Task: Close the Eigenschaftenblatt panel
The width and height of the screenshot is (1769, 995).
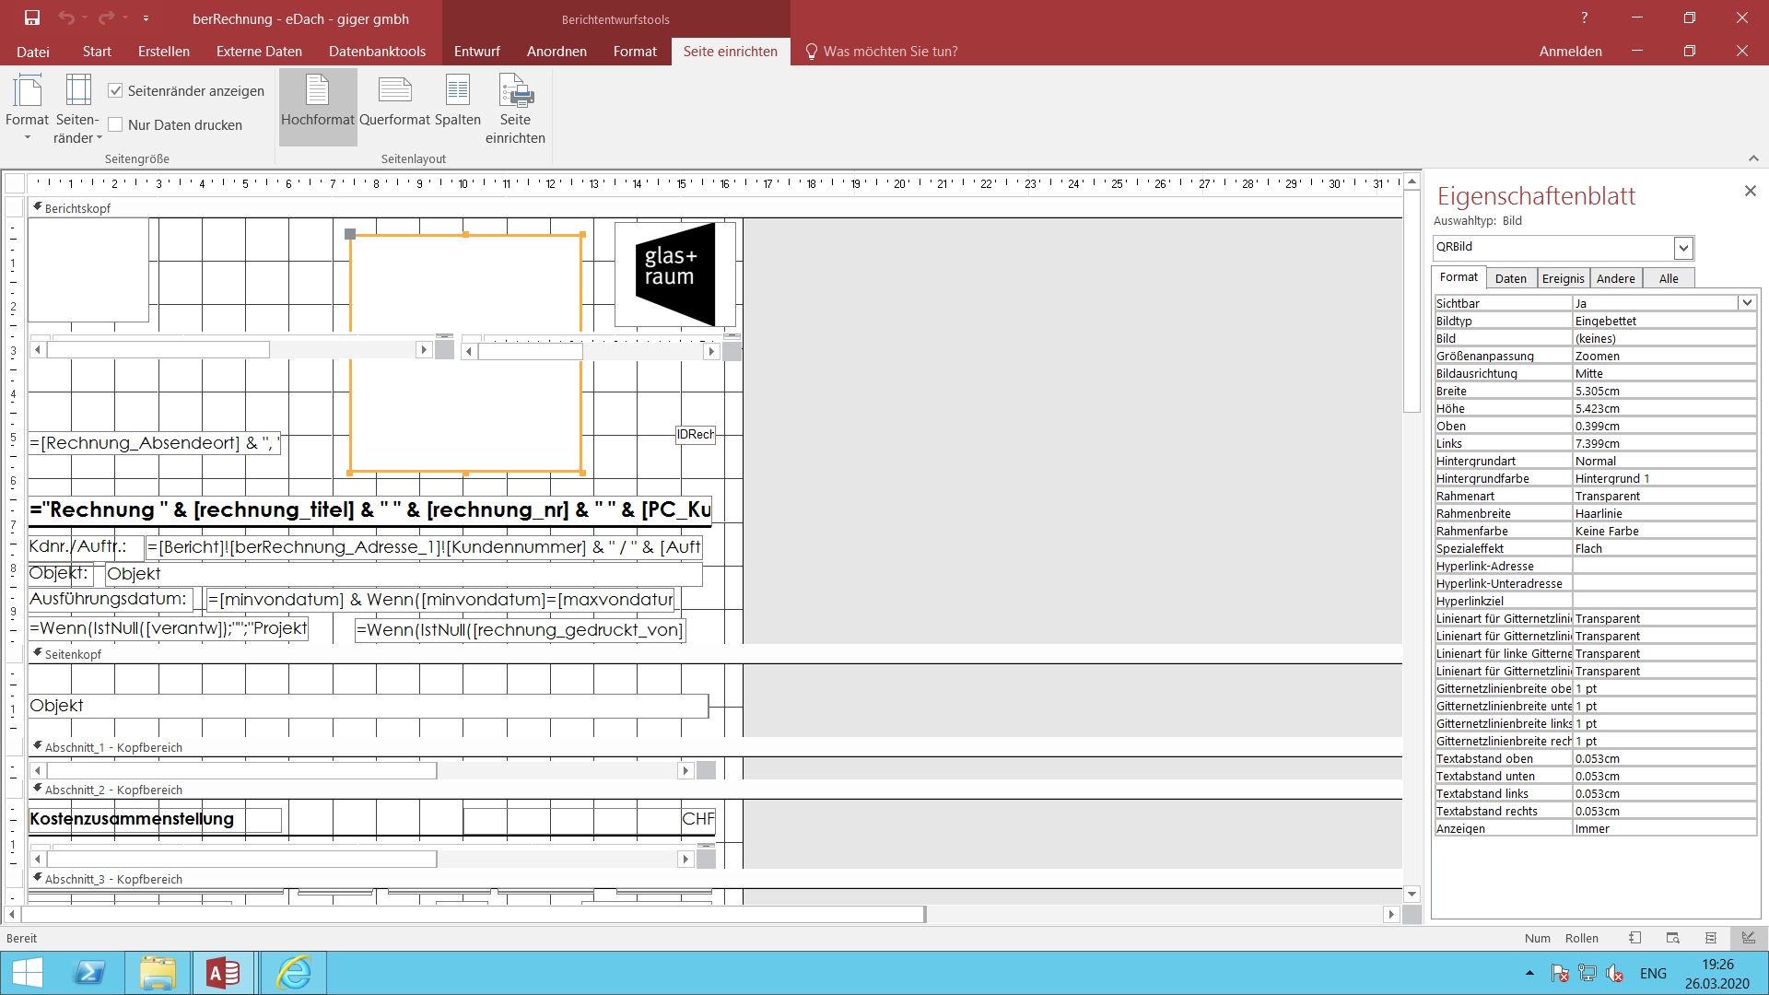Action: 1751,191
